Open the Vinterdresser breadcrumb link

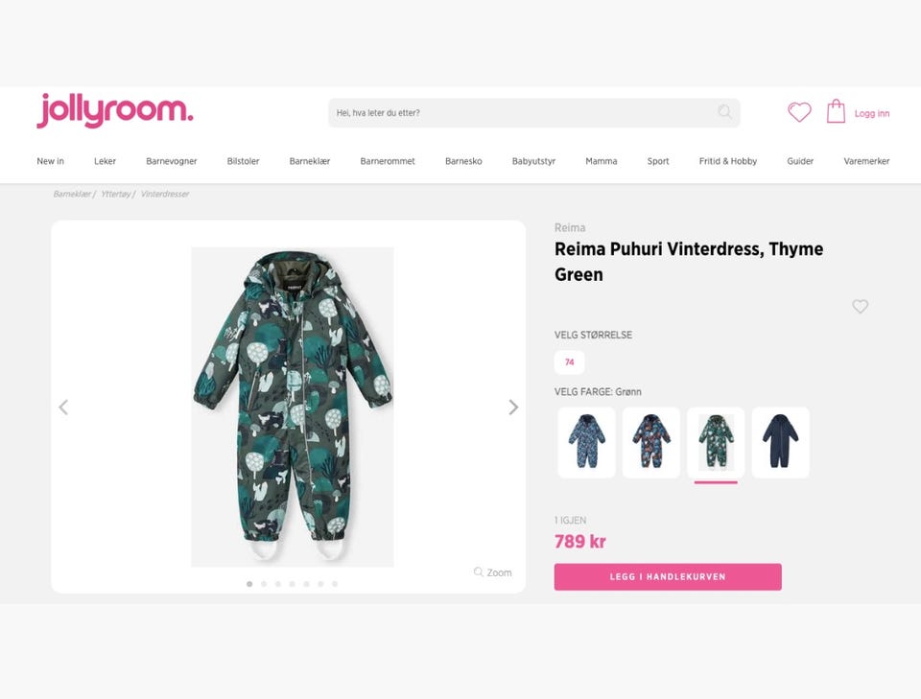tap(164, 194)
